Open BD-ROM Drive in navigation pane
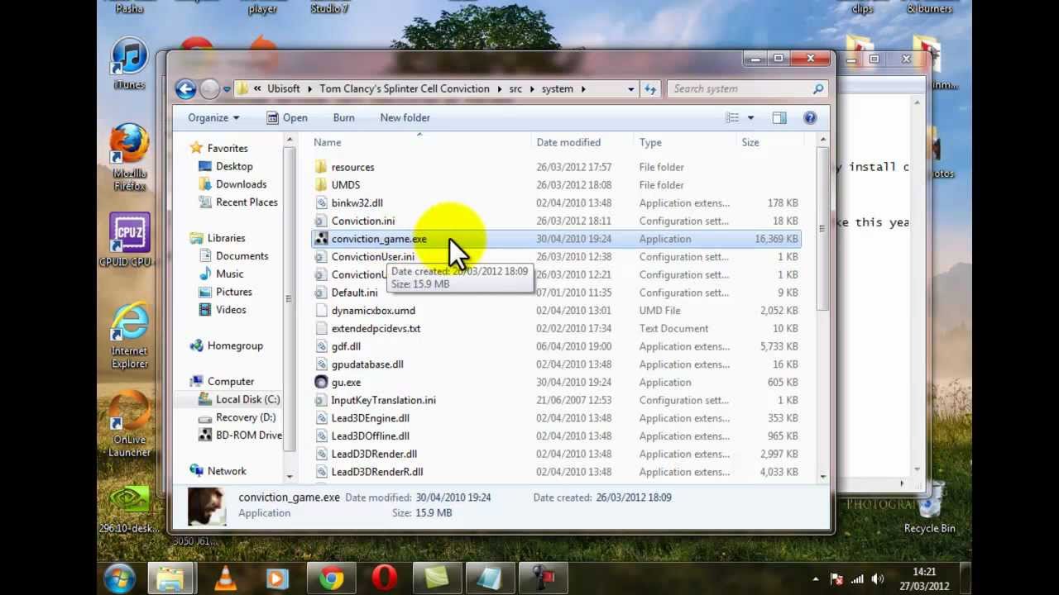The width and height of the screenshot is (1059, 595). (248, 436)
